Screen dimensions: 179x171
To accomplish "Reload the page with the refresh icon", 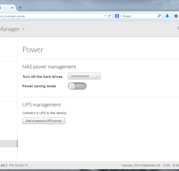I will (109, 16).
